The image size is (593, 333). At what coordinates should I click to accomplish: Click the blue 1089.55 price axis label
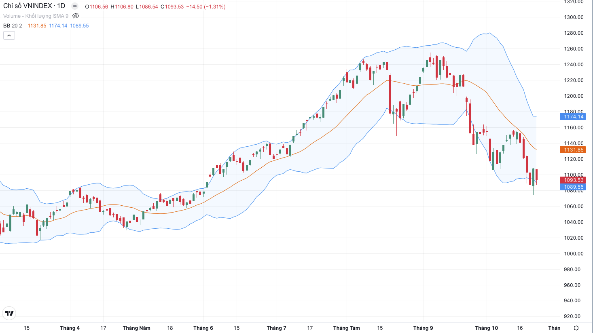click(x=573, y=187)
